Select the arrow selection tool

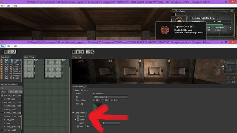click(x=6, y=52)
